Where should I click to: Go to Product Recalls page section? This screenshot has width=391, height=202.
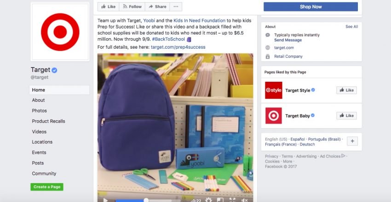point(48,121)
